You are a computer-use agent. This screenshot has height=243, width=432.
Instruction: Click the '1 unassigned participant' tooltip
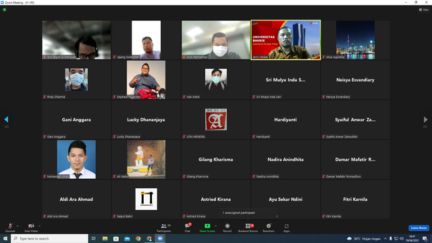click(x=248, y=213)
